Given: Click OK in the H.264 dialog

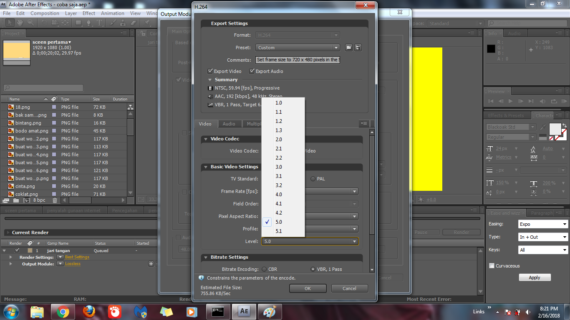Looking at the screenshot, I should 308,288.
